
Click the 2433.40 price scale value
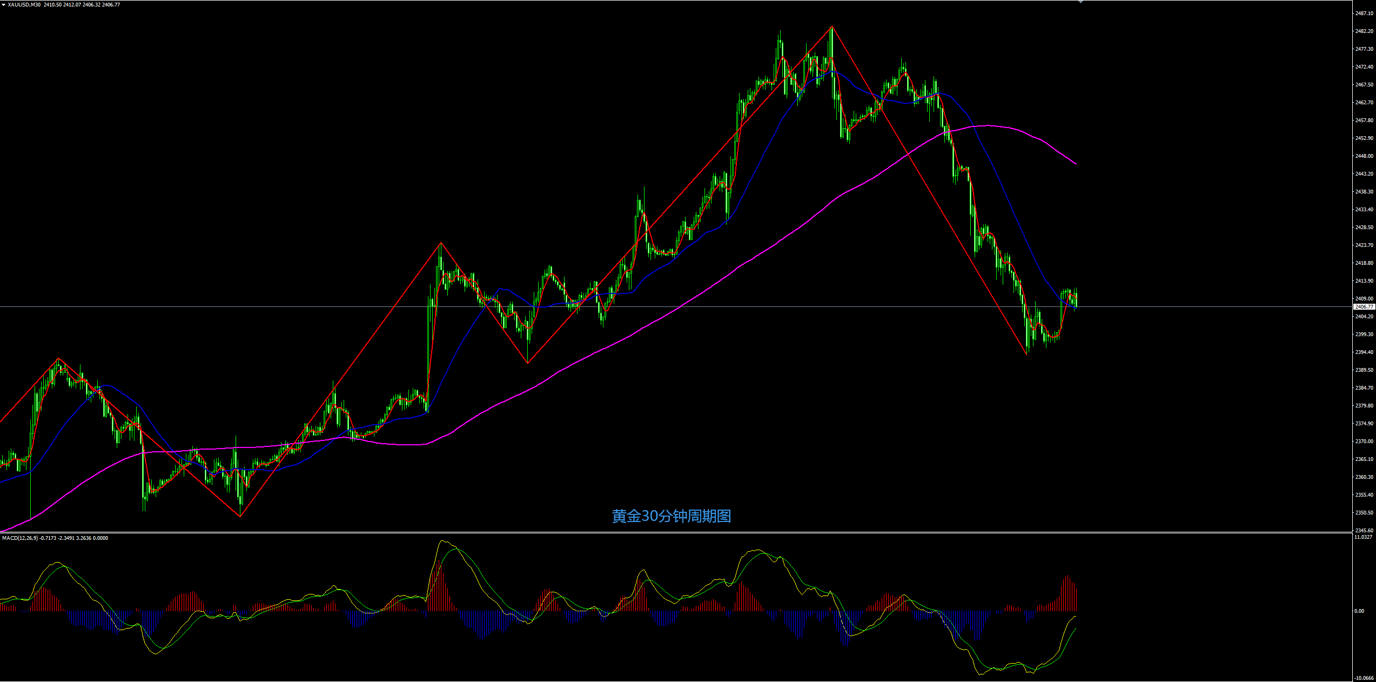(x=1364, y=210)
